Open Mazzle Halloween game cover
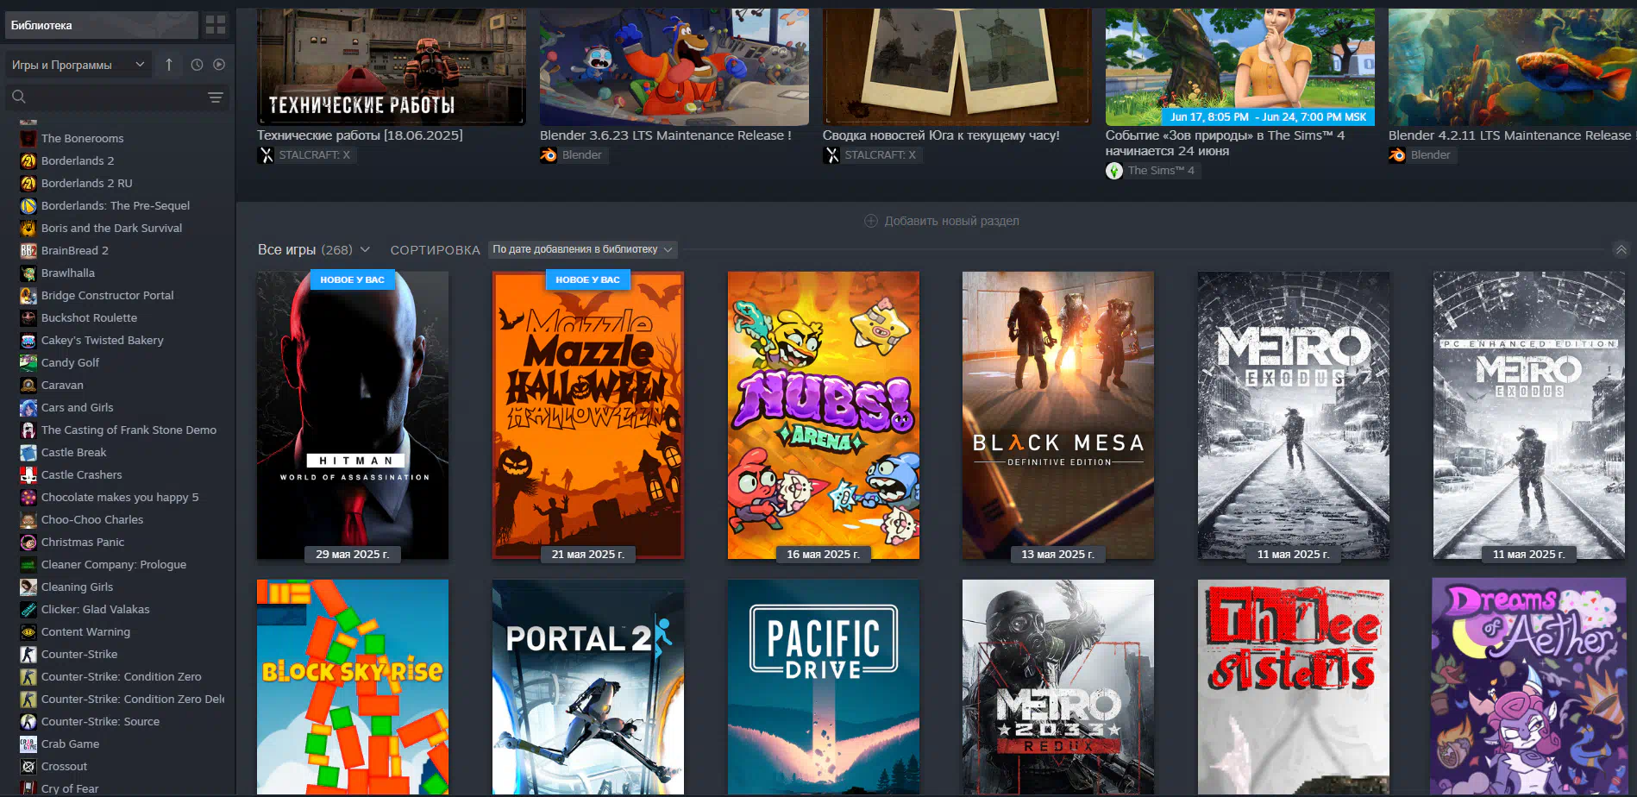The image size is (1637, 797). click(588, 416)
